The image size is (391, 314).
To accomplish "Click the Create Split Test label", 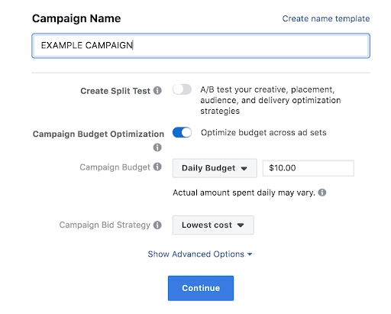I will coord(115,91).
